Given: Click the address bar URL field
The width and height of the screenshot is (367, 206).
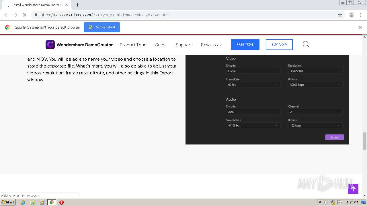Looking at the screenshot, I should [x=183, y=15].
